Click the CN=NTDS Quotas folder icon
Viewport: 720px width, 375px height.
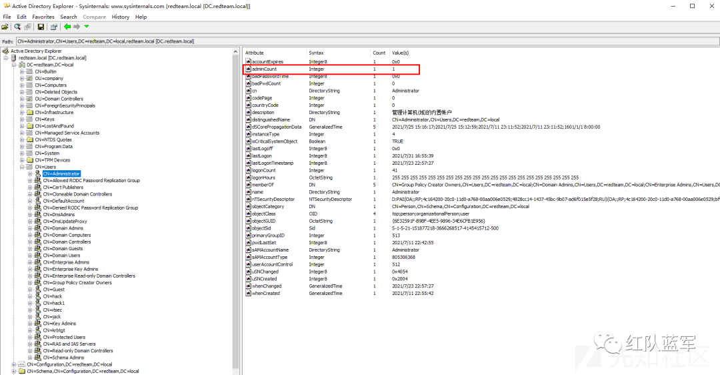(x=30, y=139)
